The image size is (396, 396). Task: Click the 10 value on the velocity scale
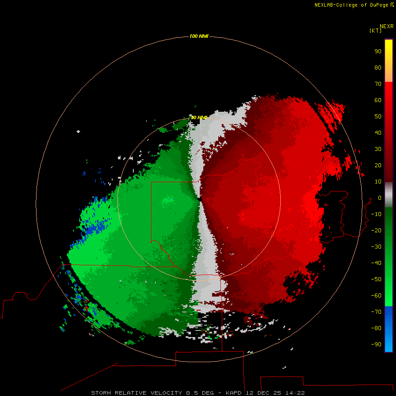[x=378, y=182]
